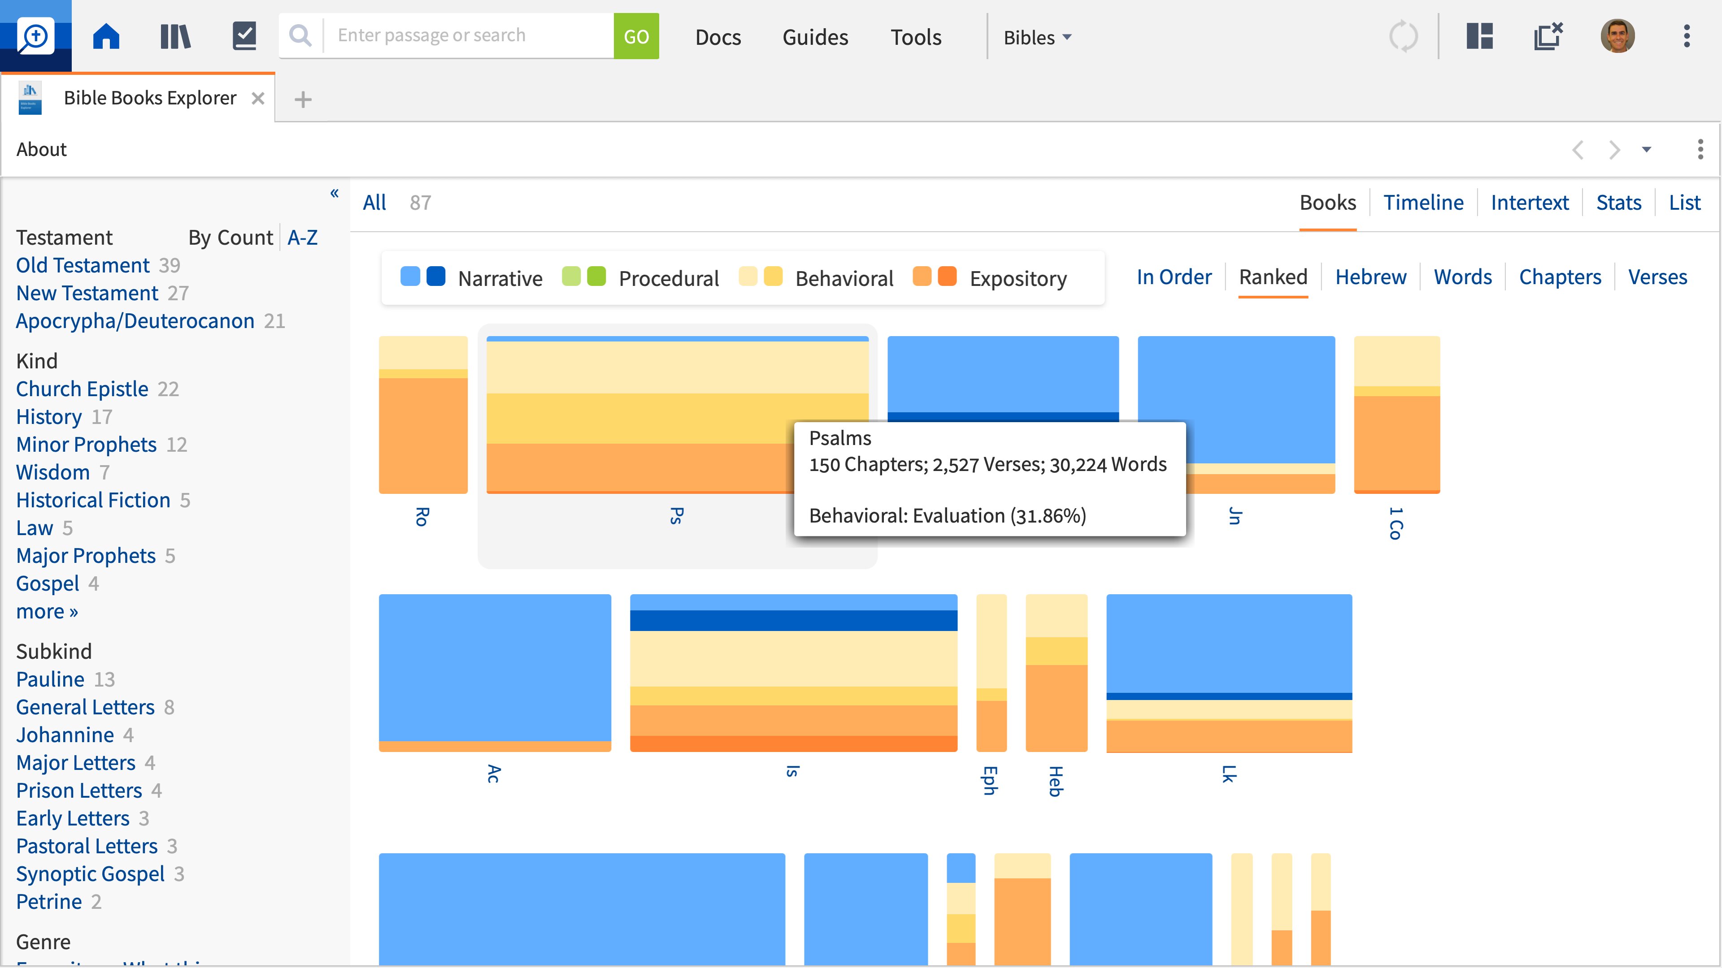The image size is (1722, 968).
Task: Open the Library books icon
Action: (175, 36)
